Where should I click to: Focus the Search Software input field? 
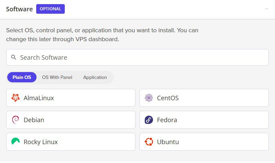pyautogui.click(x=137, y=57)
